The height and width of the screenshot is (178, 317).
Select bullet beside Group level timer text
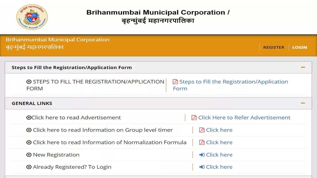(x=29, y=130)
